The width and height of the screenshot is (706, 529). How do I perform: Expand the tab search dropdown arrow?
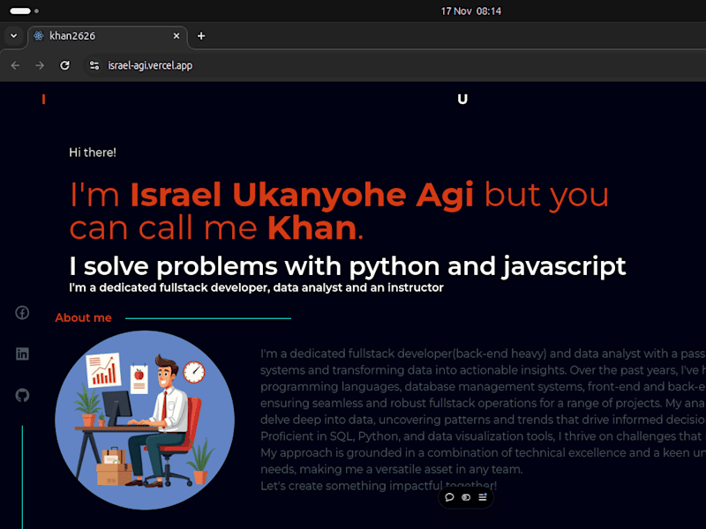[x=14, y=36]
